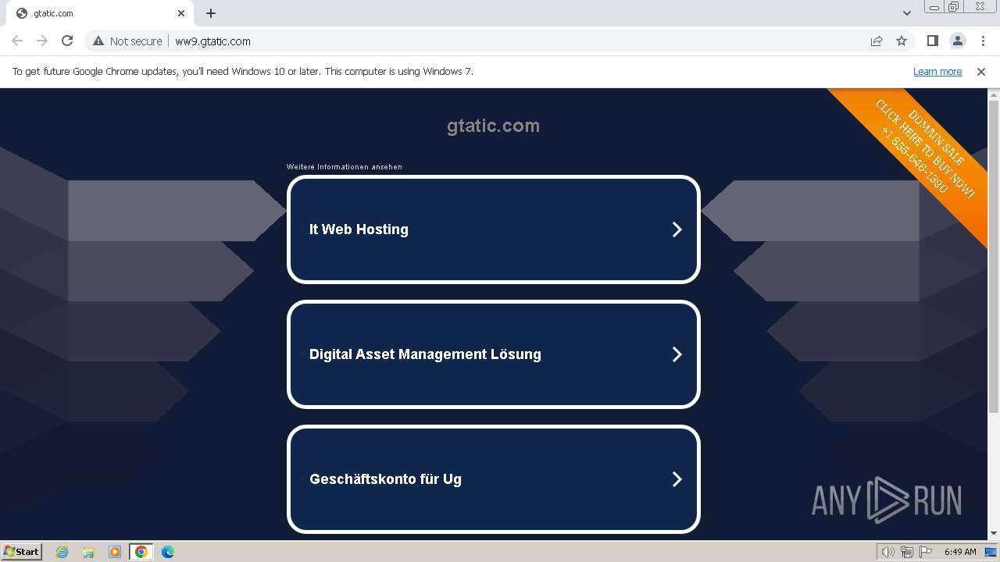This screenshot has height=562, width=1000.
Task: Click the browser forward arrow
Action: (42, 41)
